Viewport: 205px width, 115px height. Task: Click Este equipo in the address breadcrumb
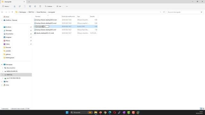[x=23, y=12]
